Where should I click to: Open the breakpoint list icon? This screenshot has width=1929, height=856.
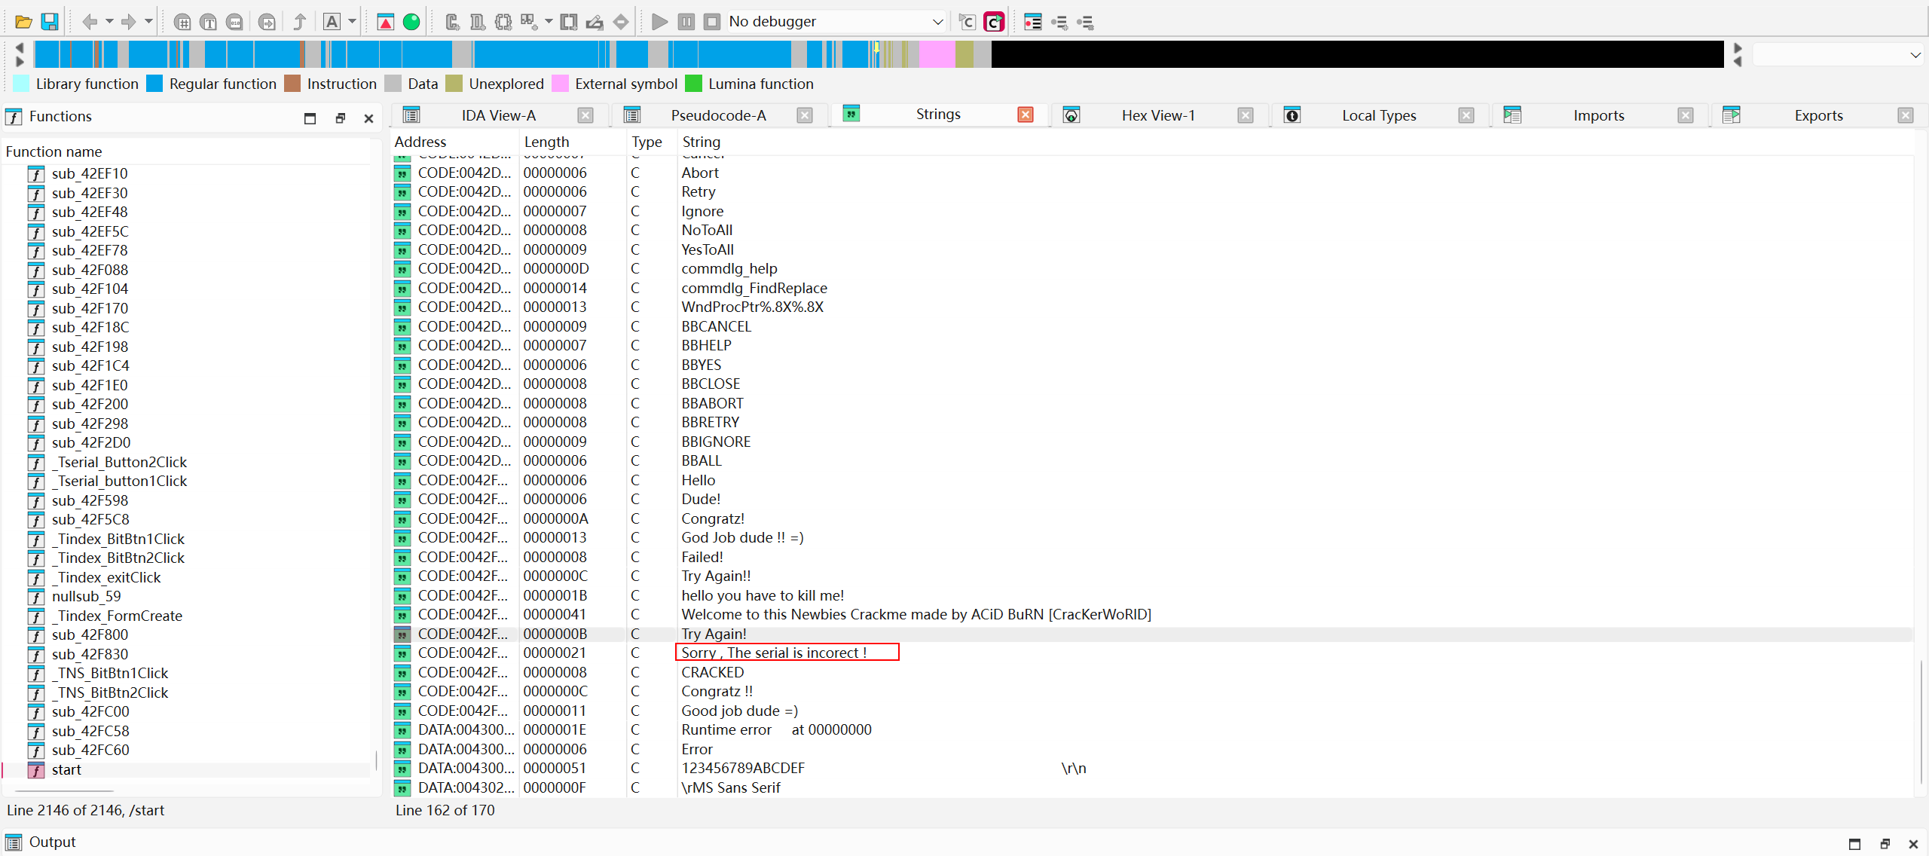pyautogui.click(x=1033, y=22)
